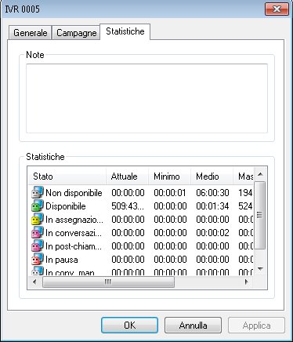Switch to the Generale tab
The height and width of the screenshot is (342, 293).
point(30,33)
